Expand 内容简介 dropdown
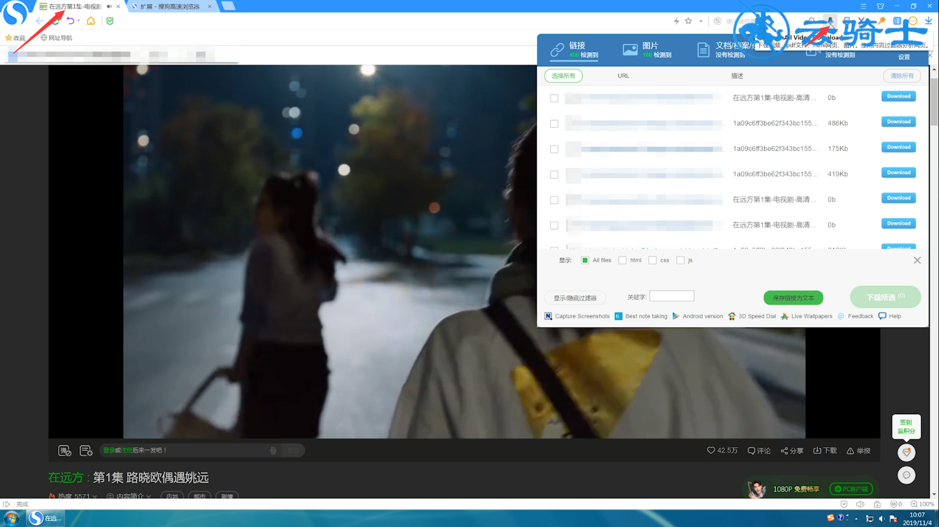The height and width of the screenshot is (527, 939). click(x=129, y=497)
